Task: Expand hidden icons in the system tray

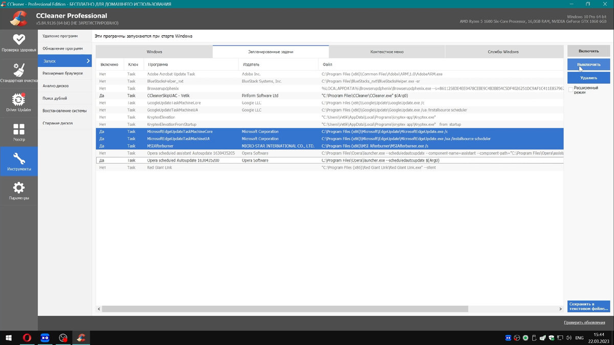Action: coord(508,338)
